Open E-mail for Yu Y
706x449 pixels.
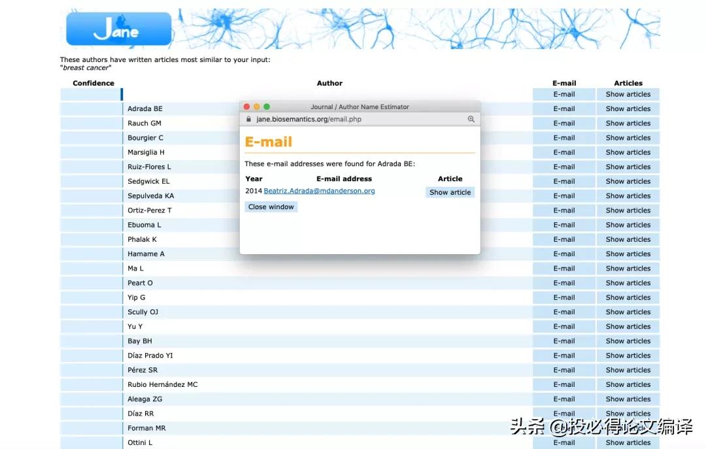(564, 327)
